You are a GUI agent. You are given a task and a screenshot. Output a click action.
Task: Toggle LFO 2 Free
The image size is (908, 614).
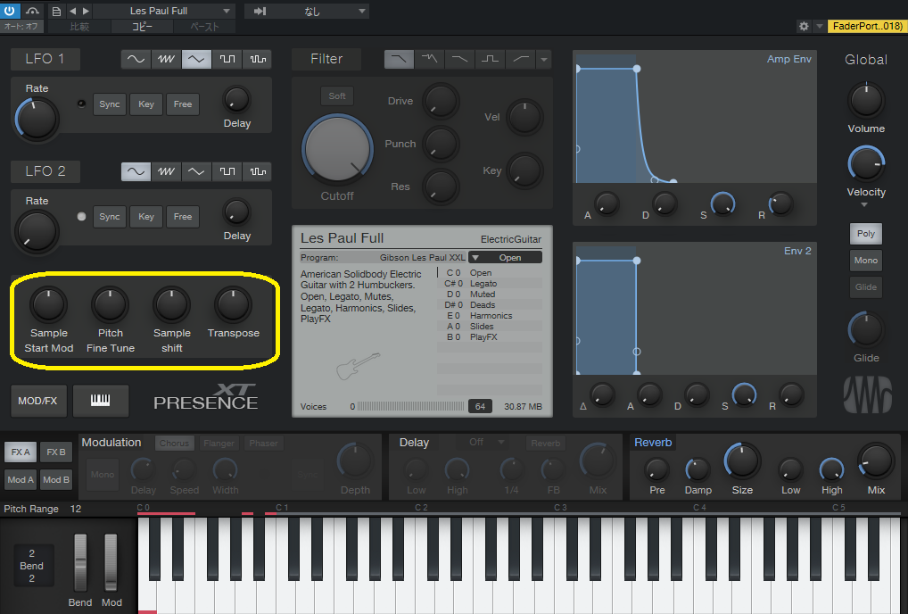coord(183,217)
